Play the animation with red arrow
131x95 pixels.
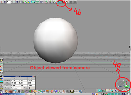(14, 2)
